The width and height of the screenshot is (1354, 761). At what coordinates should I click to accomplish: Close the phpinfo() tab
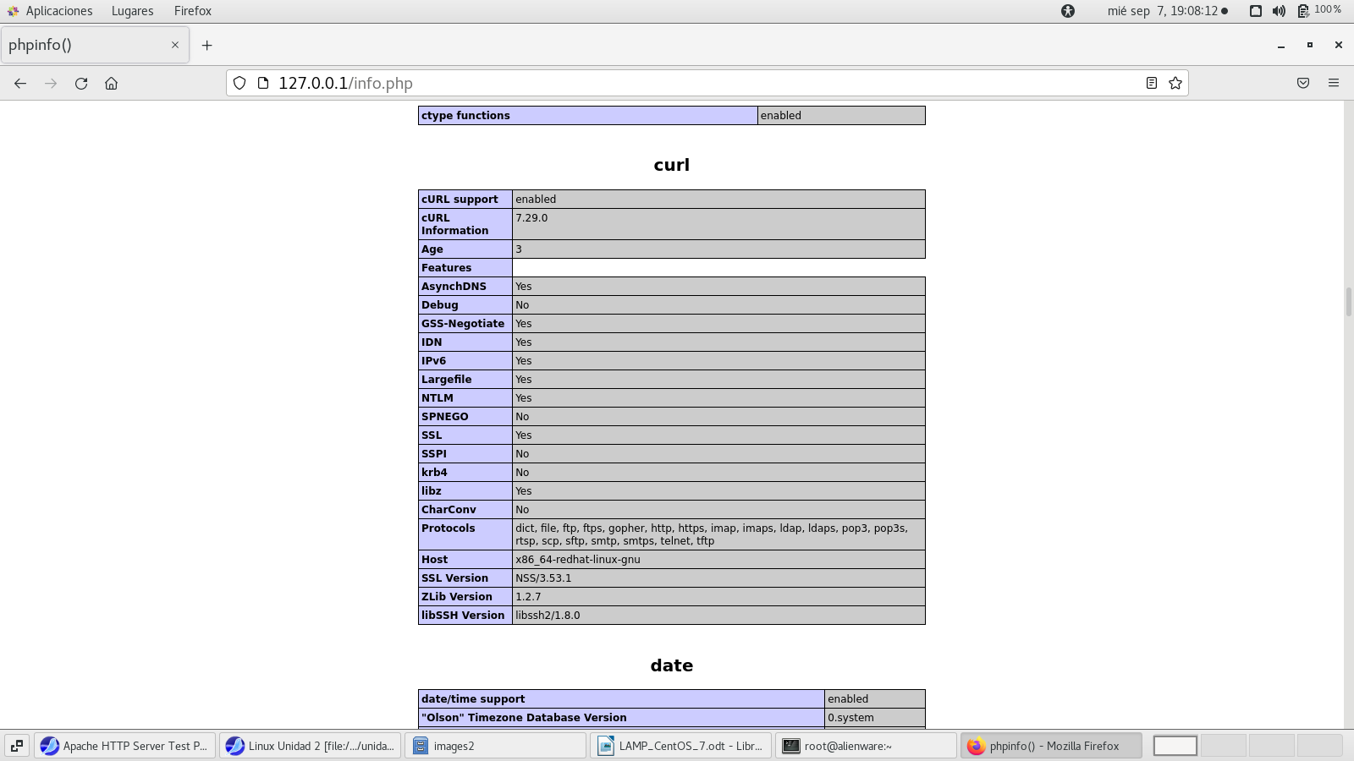point(175,45)
